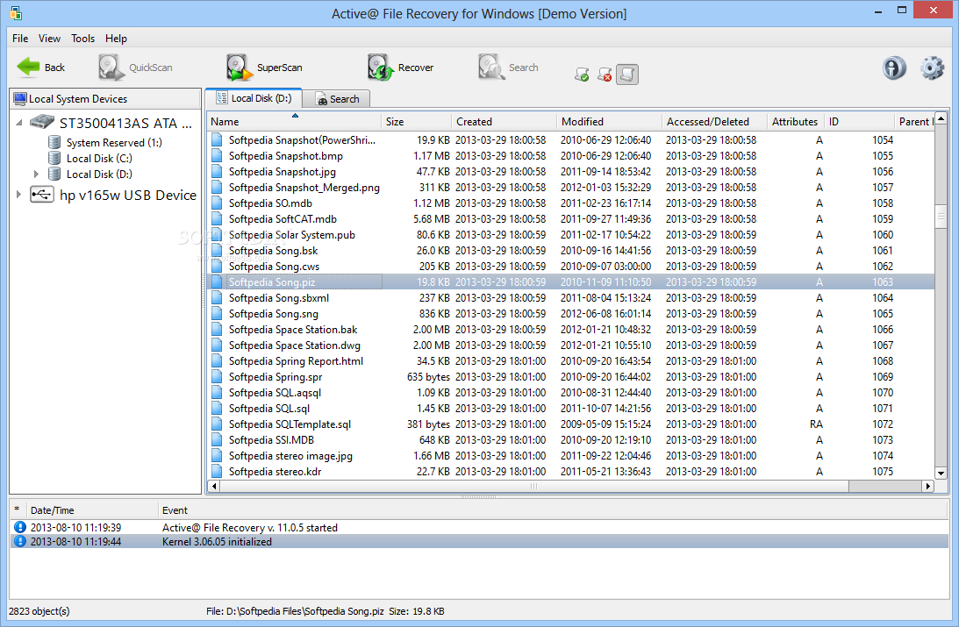Toggle the plain scroll log icon
This screenshot has height=627, width=959.
[626, 75]
